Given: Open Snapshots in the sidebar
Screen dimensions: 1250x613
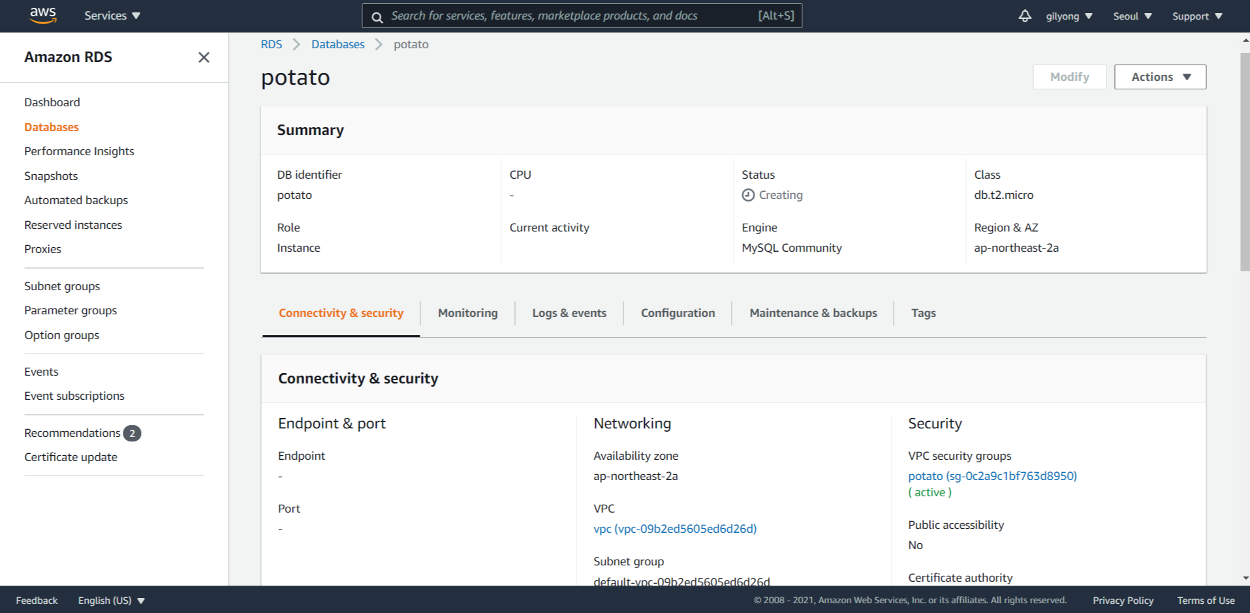Looking at the screenshot, I should (x=51, y=176).
